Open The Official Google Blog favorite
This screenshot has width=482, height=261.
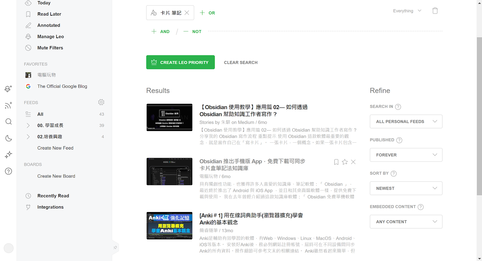(62, 86)
